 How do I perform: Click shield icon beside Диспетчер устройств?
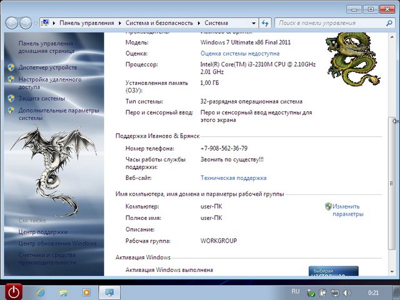pyautogui.click(x=11, y=67)
